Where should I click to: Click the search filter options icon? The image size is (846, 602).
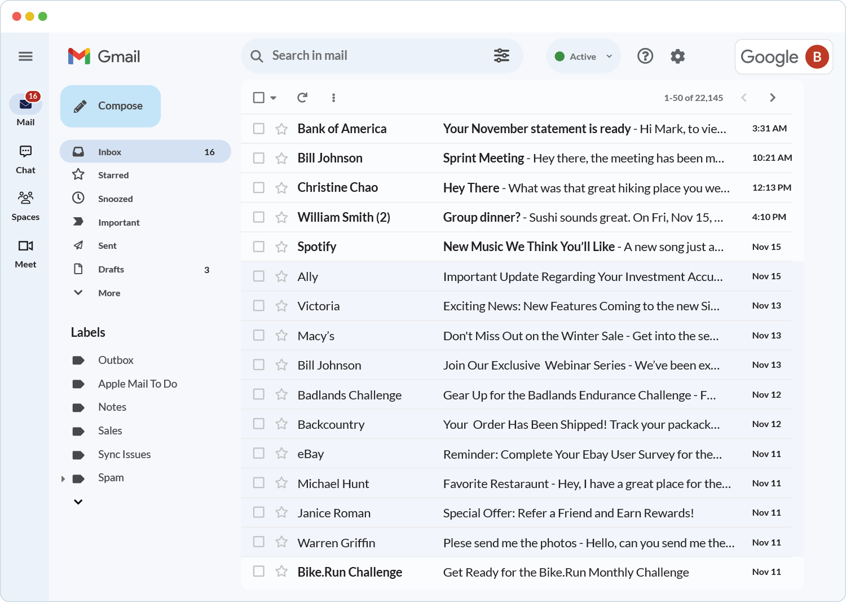click(x=501, y=56)
